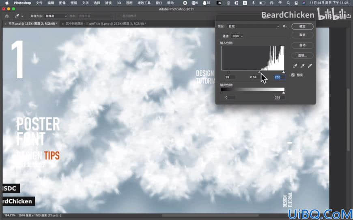Click the menu bar clock showing 11:05
The image size is (353, 220).
329,3
